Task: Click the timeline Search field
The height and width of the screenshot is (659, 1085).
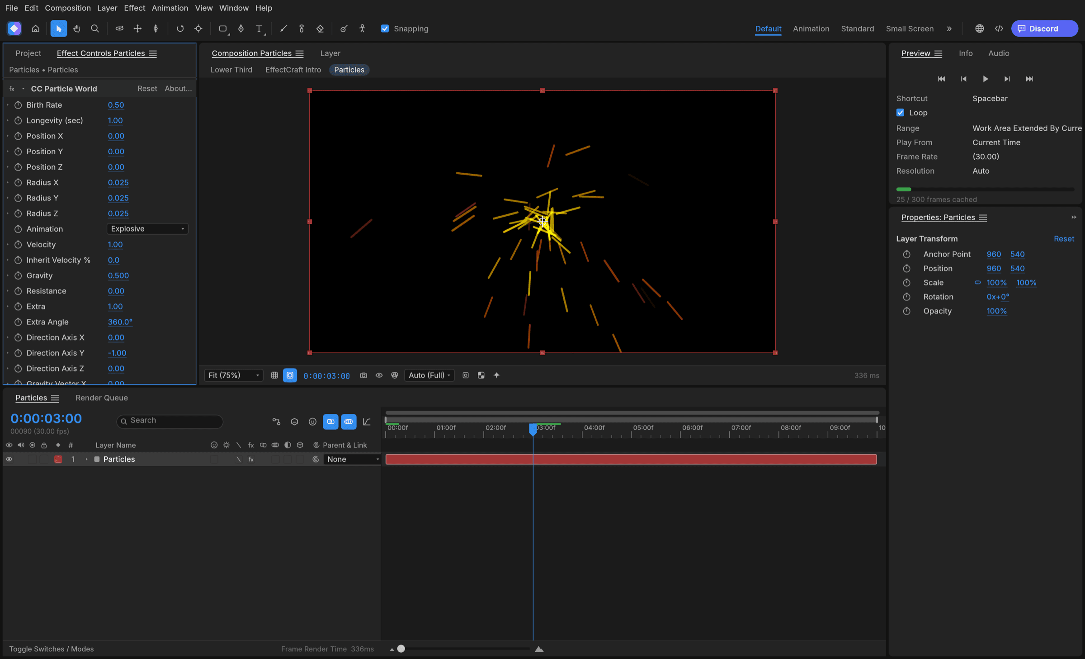Action: coord(170,421)
